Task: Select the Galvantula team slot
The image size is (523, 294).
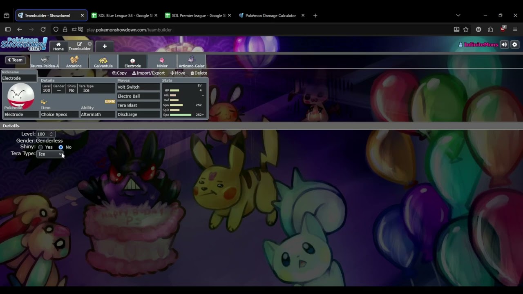Action: coord(103,62)
